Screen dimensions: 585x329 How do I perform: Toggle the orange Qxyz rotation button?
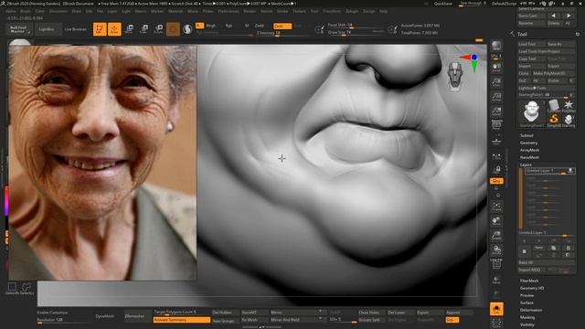pos(496,181)
